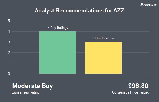Click the '4 Buy Ratings' label
Viewport: 159px width, 102px height.
(x=58, y=28)
